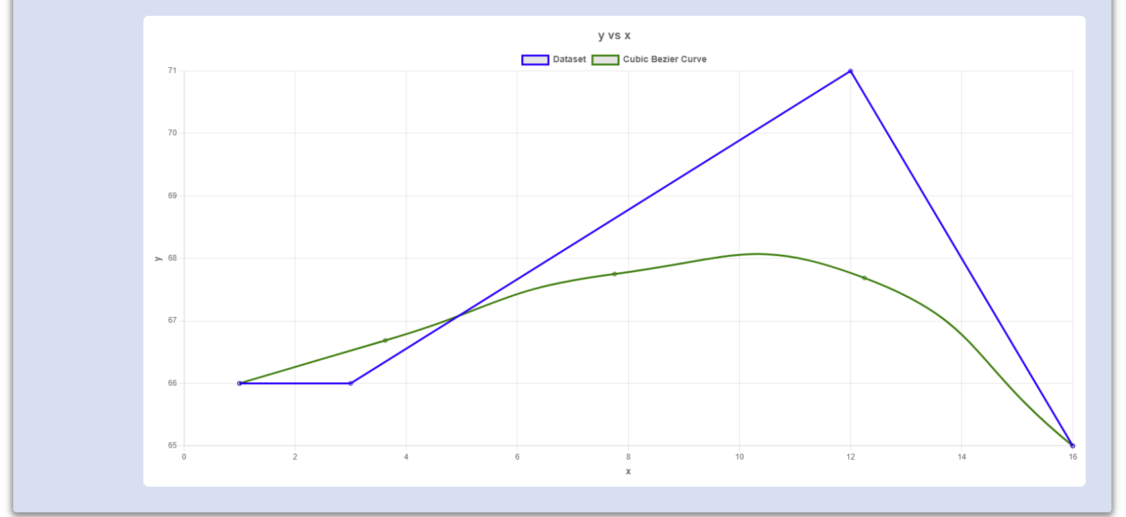Click the y-axis tick label 68
Viewport: 1126px width, 517px height.
point(172,258)
